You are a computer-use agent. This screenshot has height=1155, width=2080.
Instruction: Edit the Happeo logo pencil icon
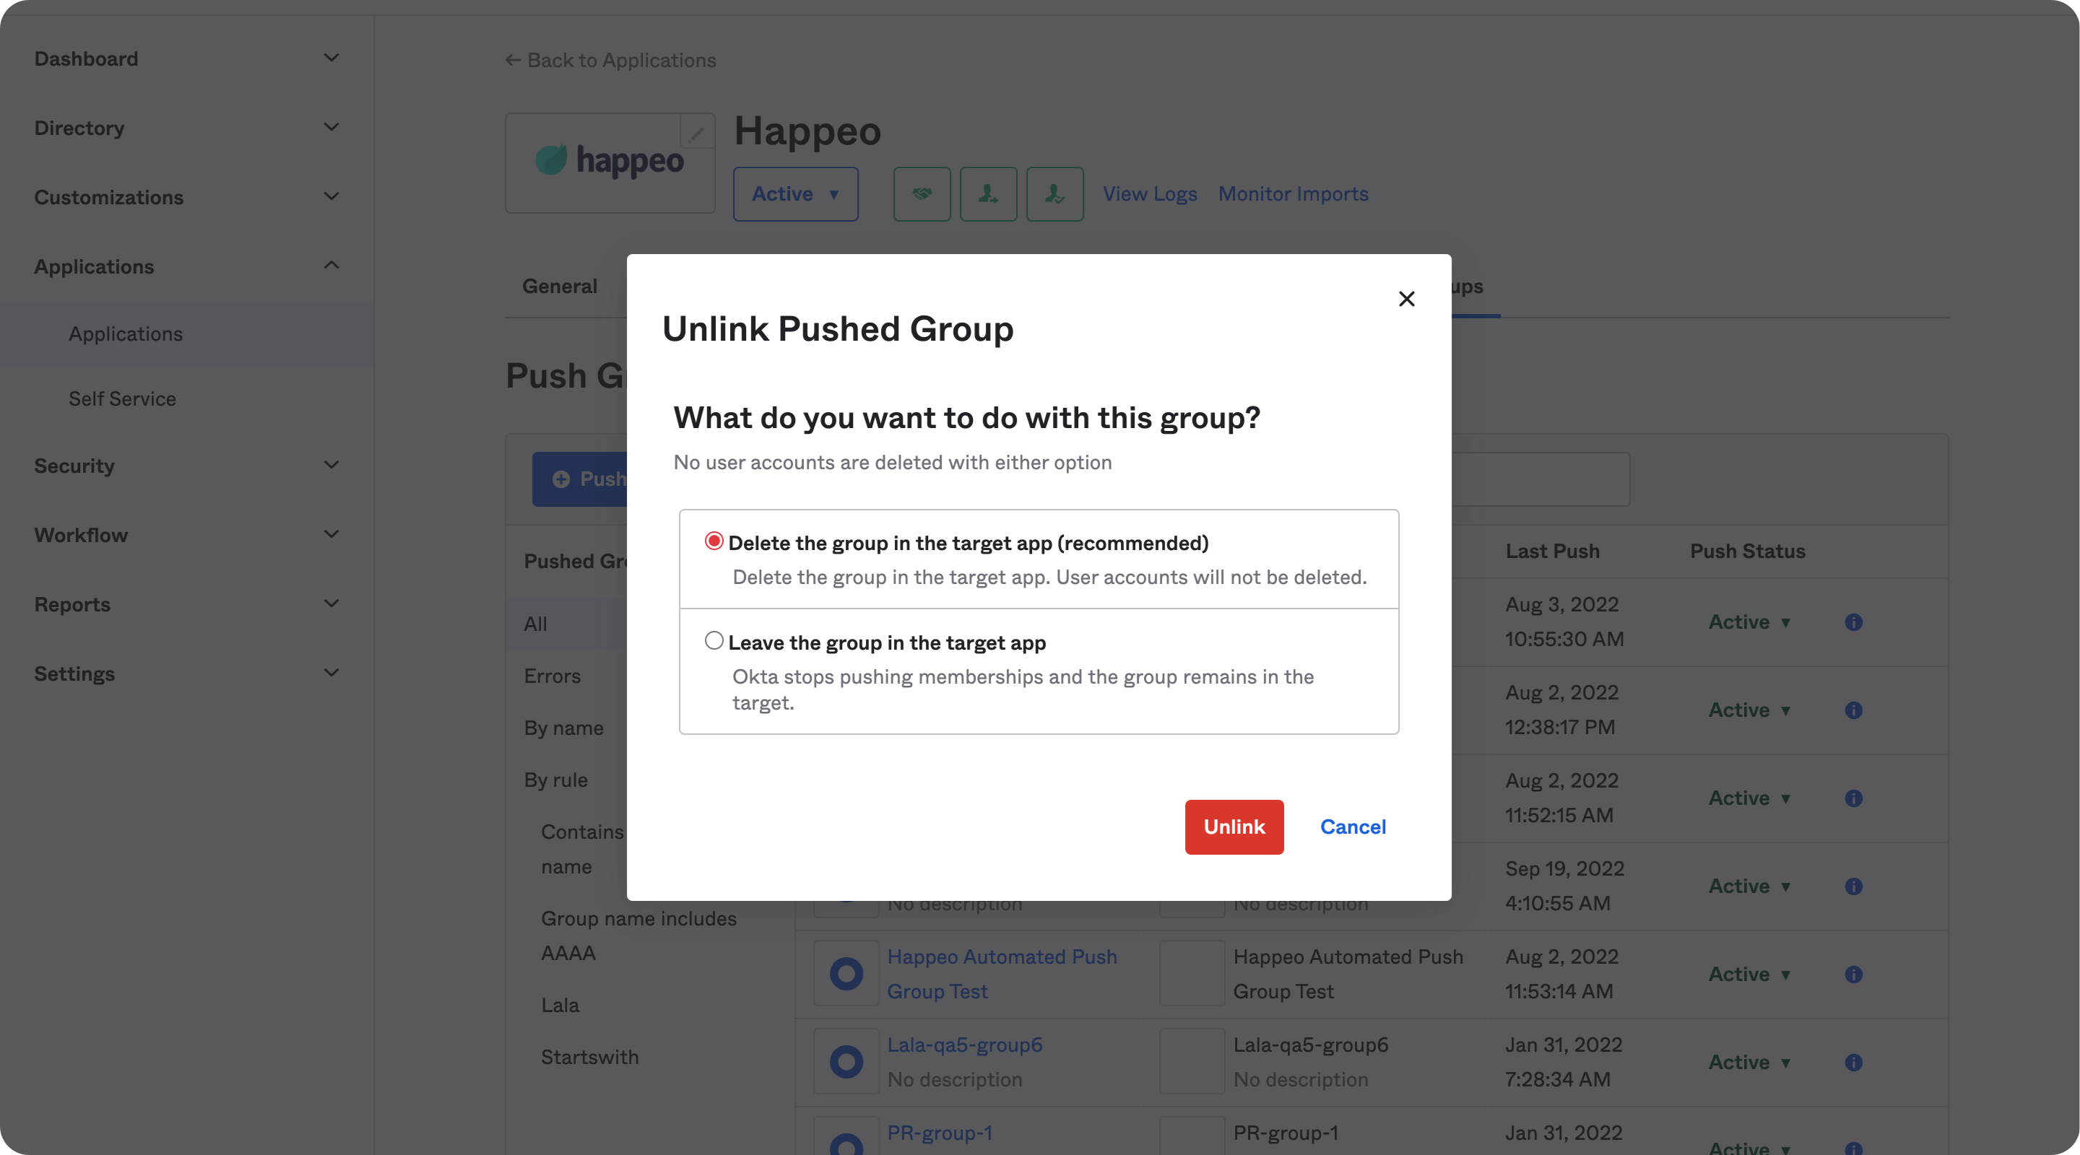tap(697, 131)
